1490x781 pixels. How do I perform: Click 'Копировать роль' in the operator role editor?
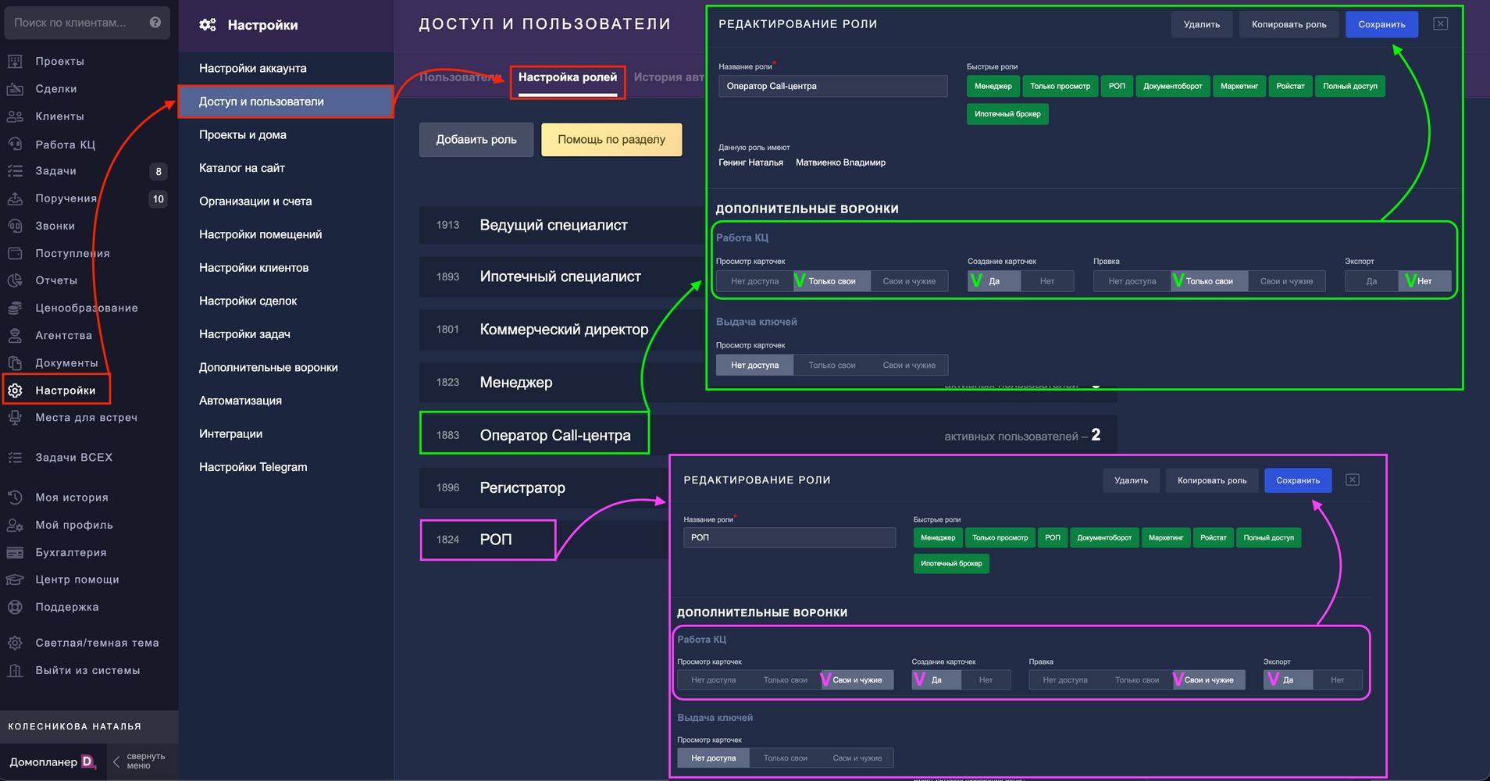click(1289, 24)
